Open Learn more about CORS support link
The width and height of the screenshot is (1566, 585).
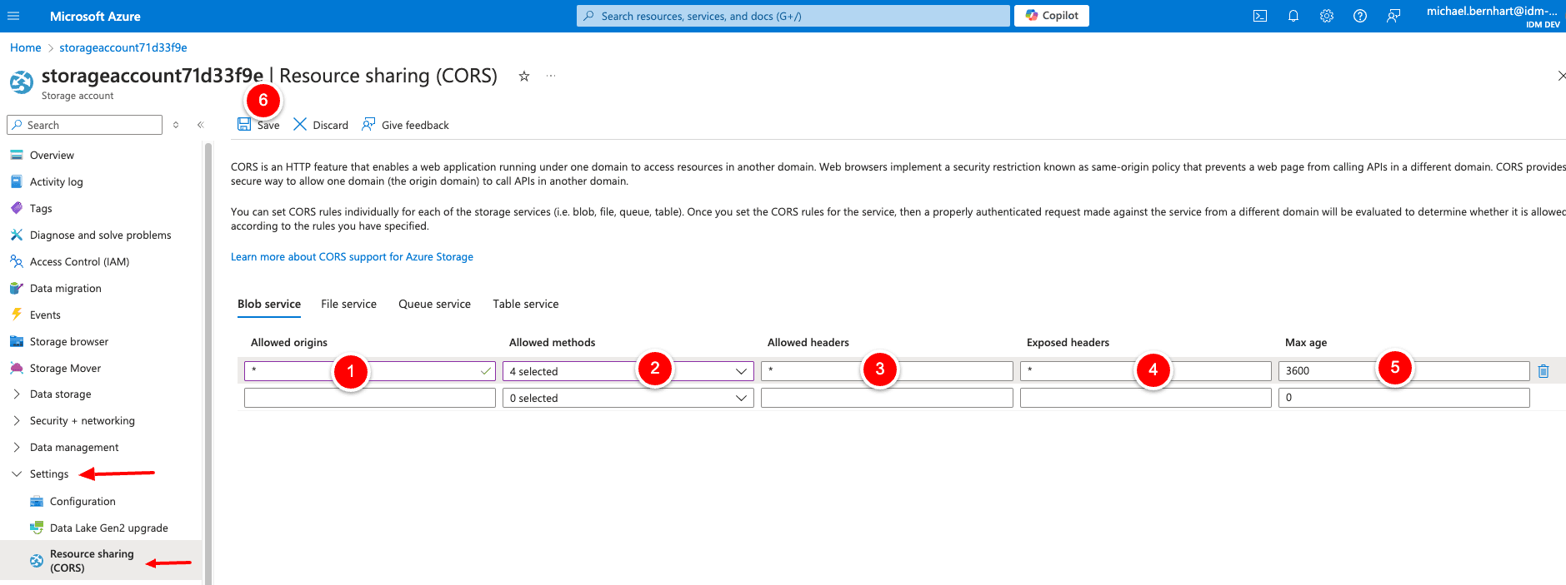352,257
